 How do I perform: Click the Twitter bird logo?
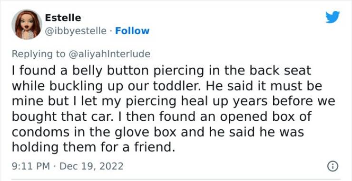pos(332,17)
